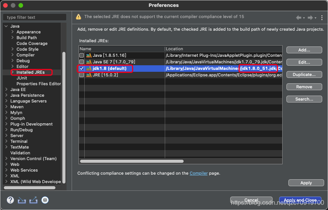Image resolution: width=328 pixels, height=210 pixels.
Task: Expand the Debug node
Action: point(13,61)
